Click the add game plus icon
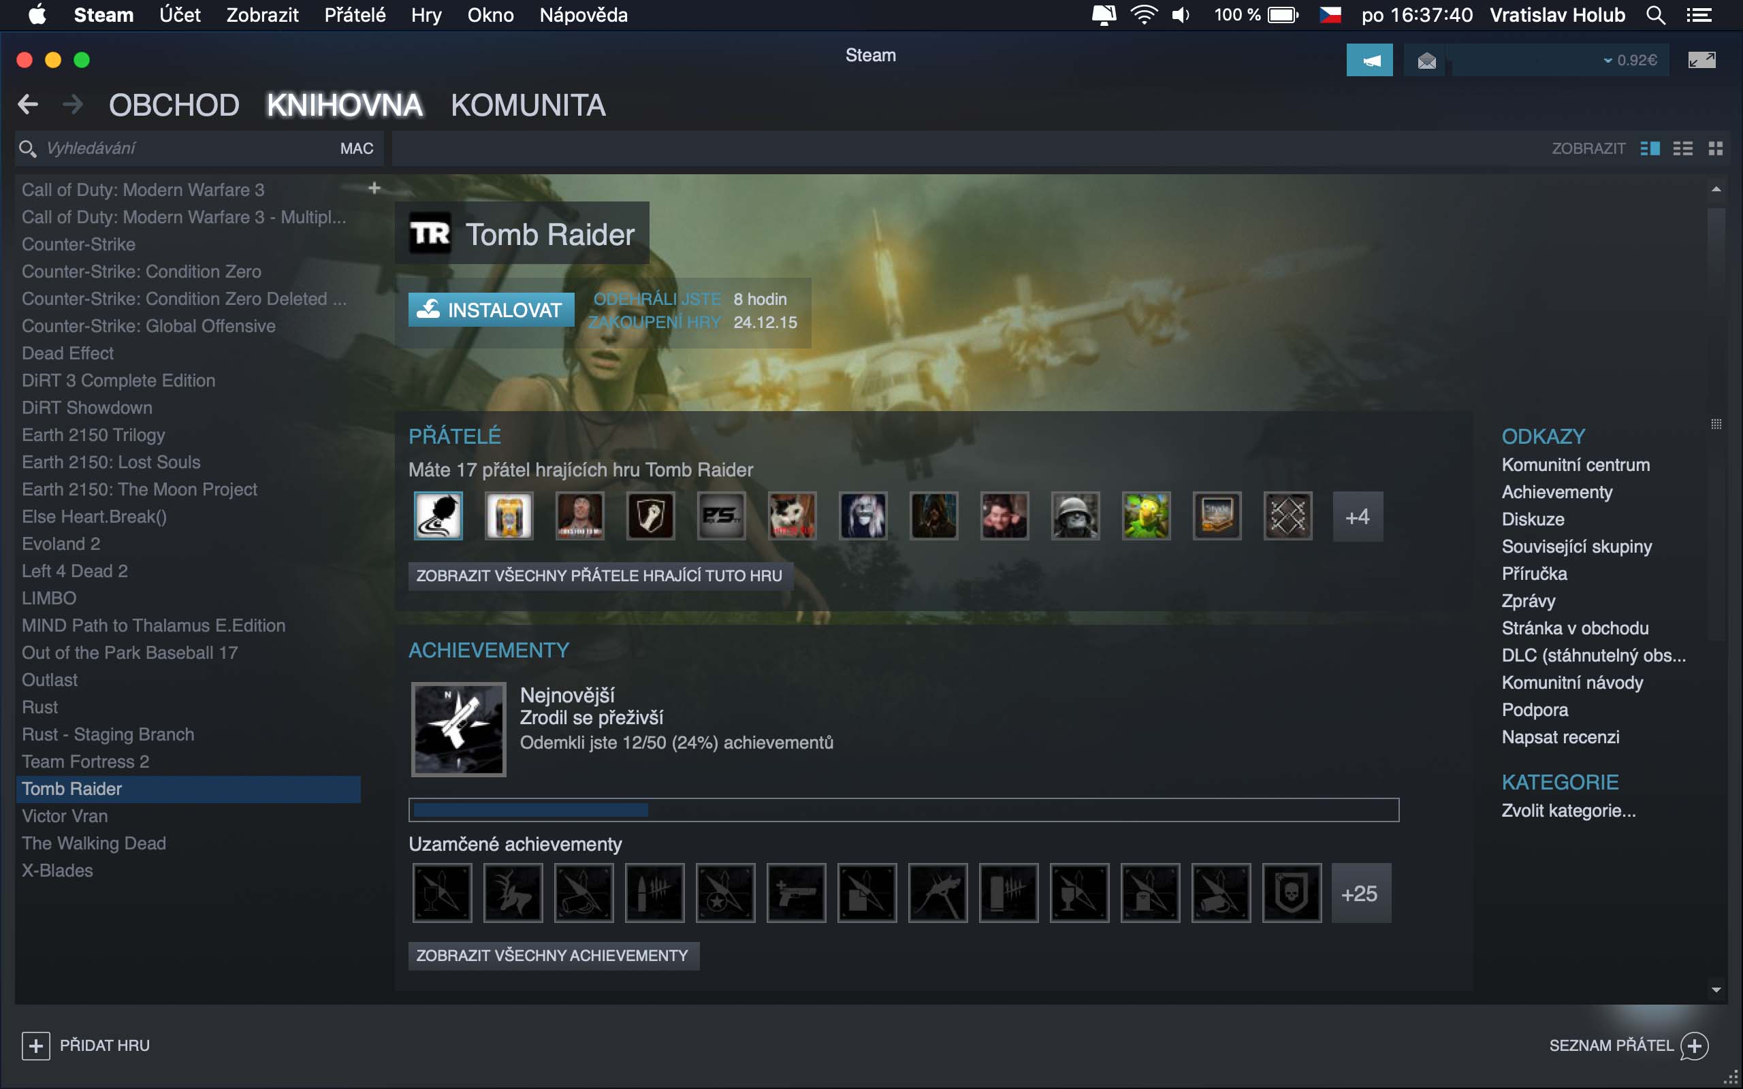The height and width of the screenshot is (1089, 1743). click(x=35, y=1045)
